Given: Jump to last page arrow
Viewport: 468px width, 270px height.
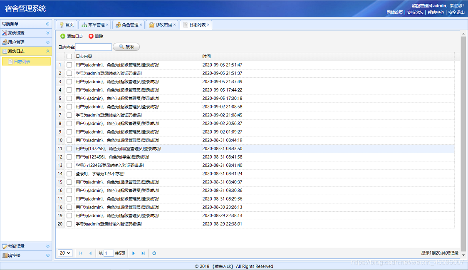Looking at the screenshot, I should click(143, 253).
